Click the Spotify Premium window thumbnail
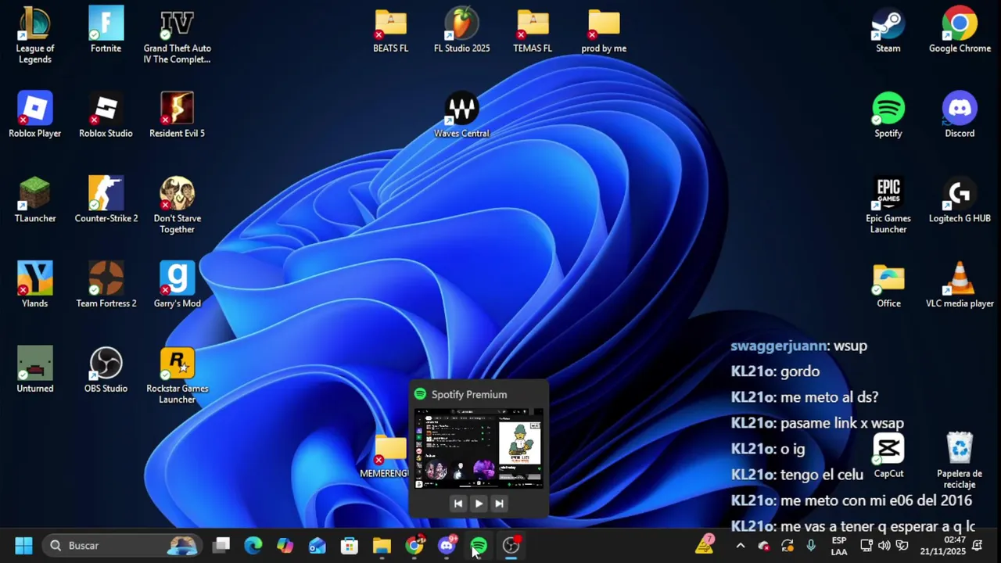Image resolution: width=1001 pixels, height=563 pixels. point(479,449)
